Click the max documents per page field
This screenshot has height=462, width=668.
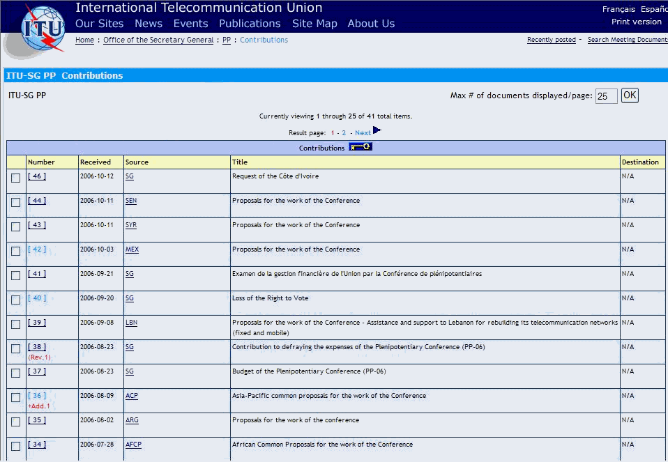pyautogui.click(x=606, y=96)
